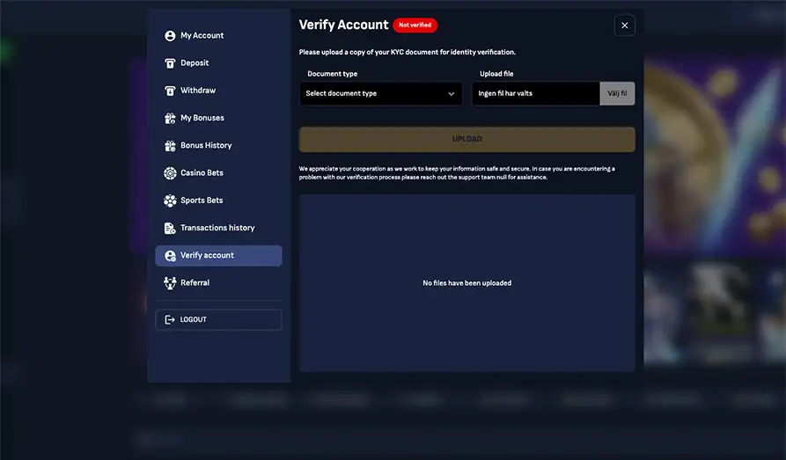Open the Withdraw section
786x460 pixels.
coord(218,91)
